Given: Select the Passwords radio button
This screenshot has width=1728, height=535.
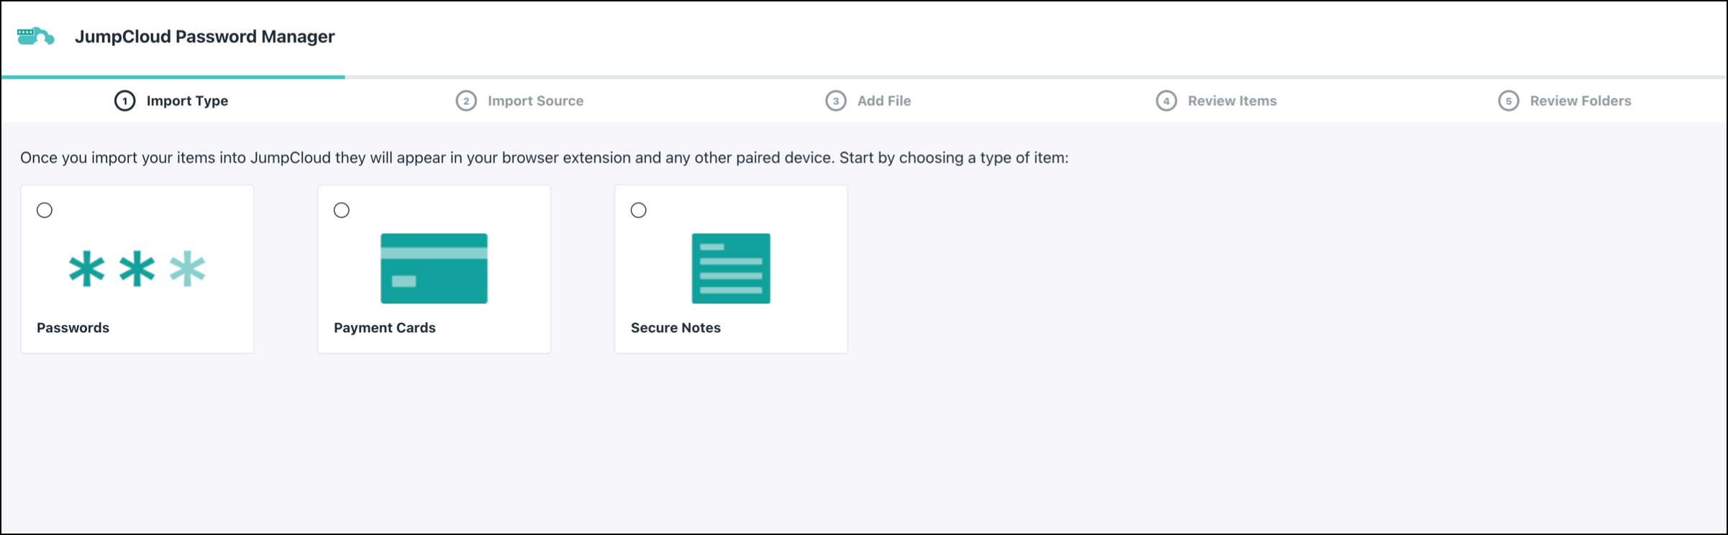Looking at the screenshot, I should pos(45,210).
